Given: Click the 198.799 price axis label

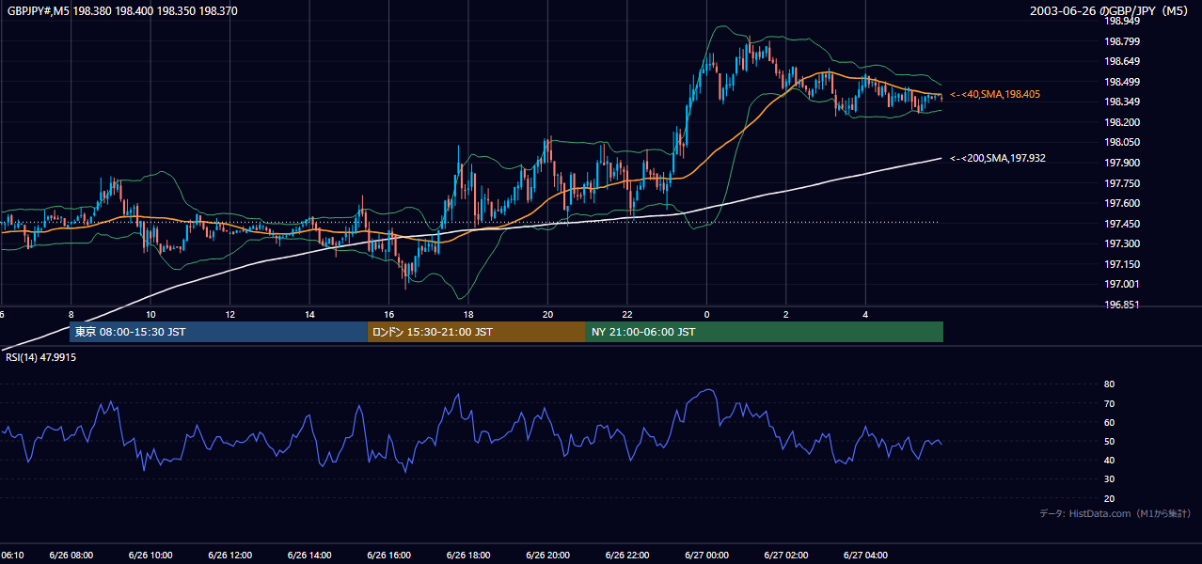Looking at the screenshot, I should point(1122,41).
